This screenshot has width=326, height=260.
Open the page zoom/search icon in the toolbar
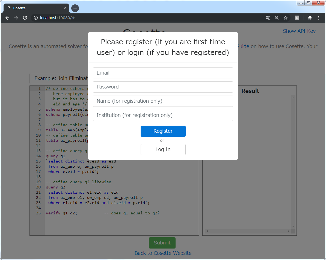[277, 18]
